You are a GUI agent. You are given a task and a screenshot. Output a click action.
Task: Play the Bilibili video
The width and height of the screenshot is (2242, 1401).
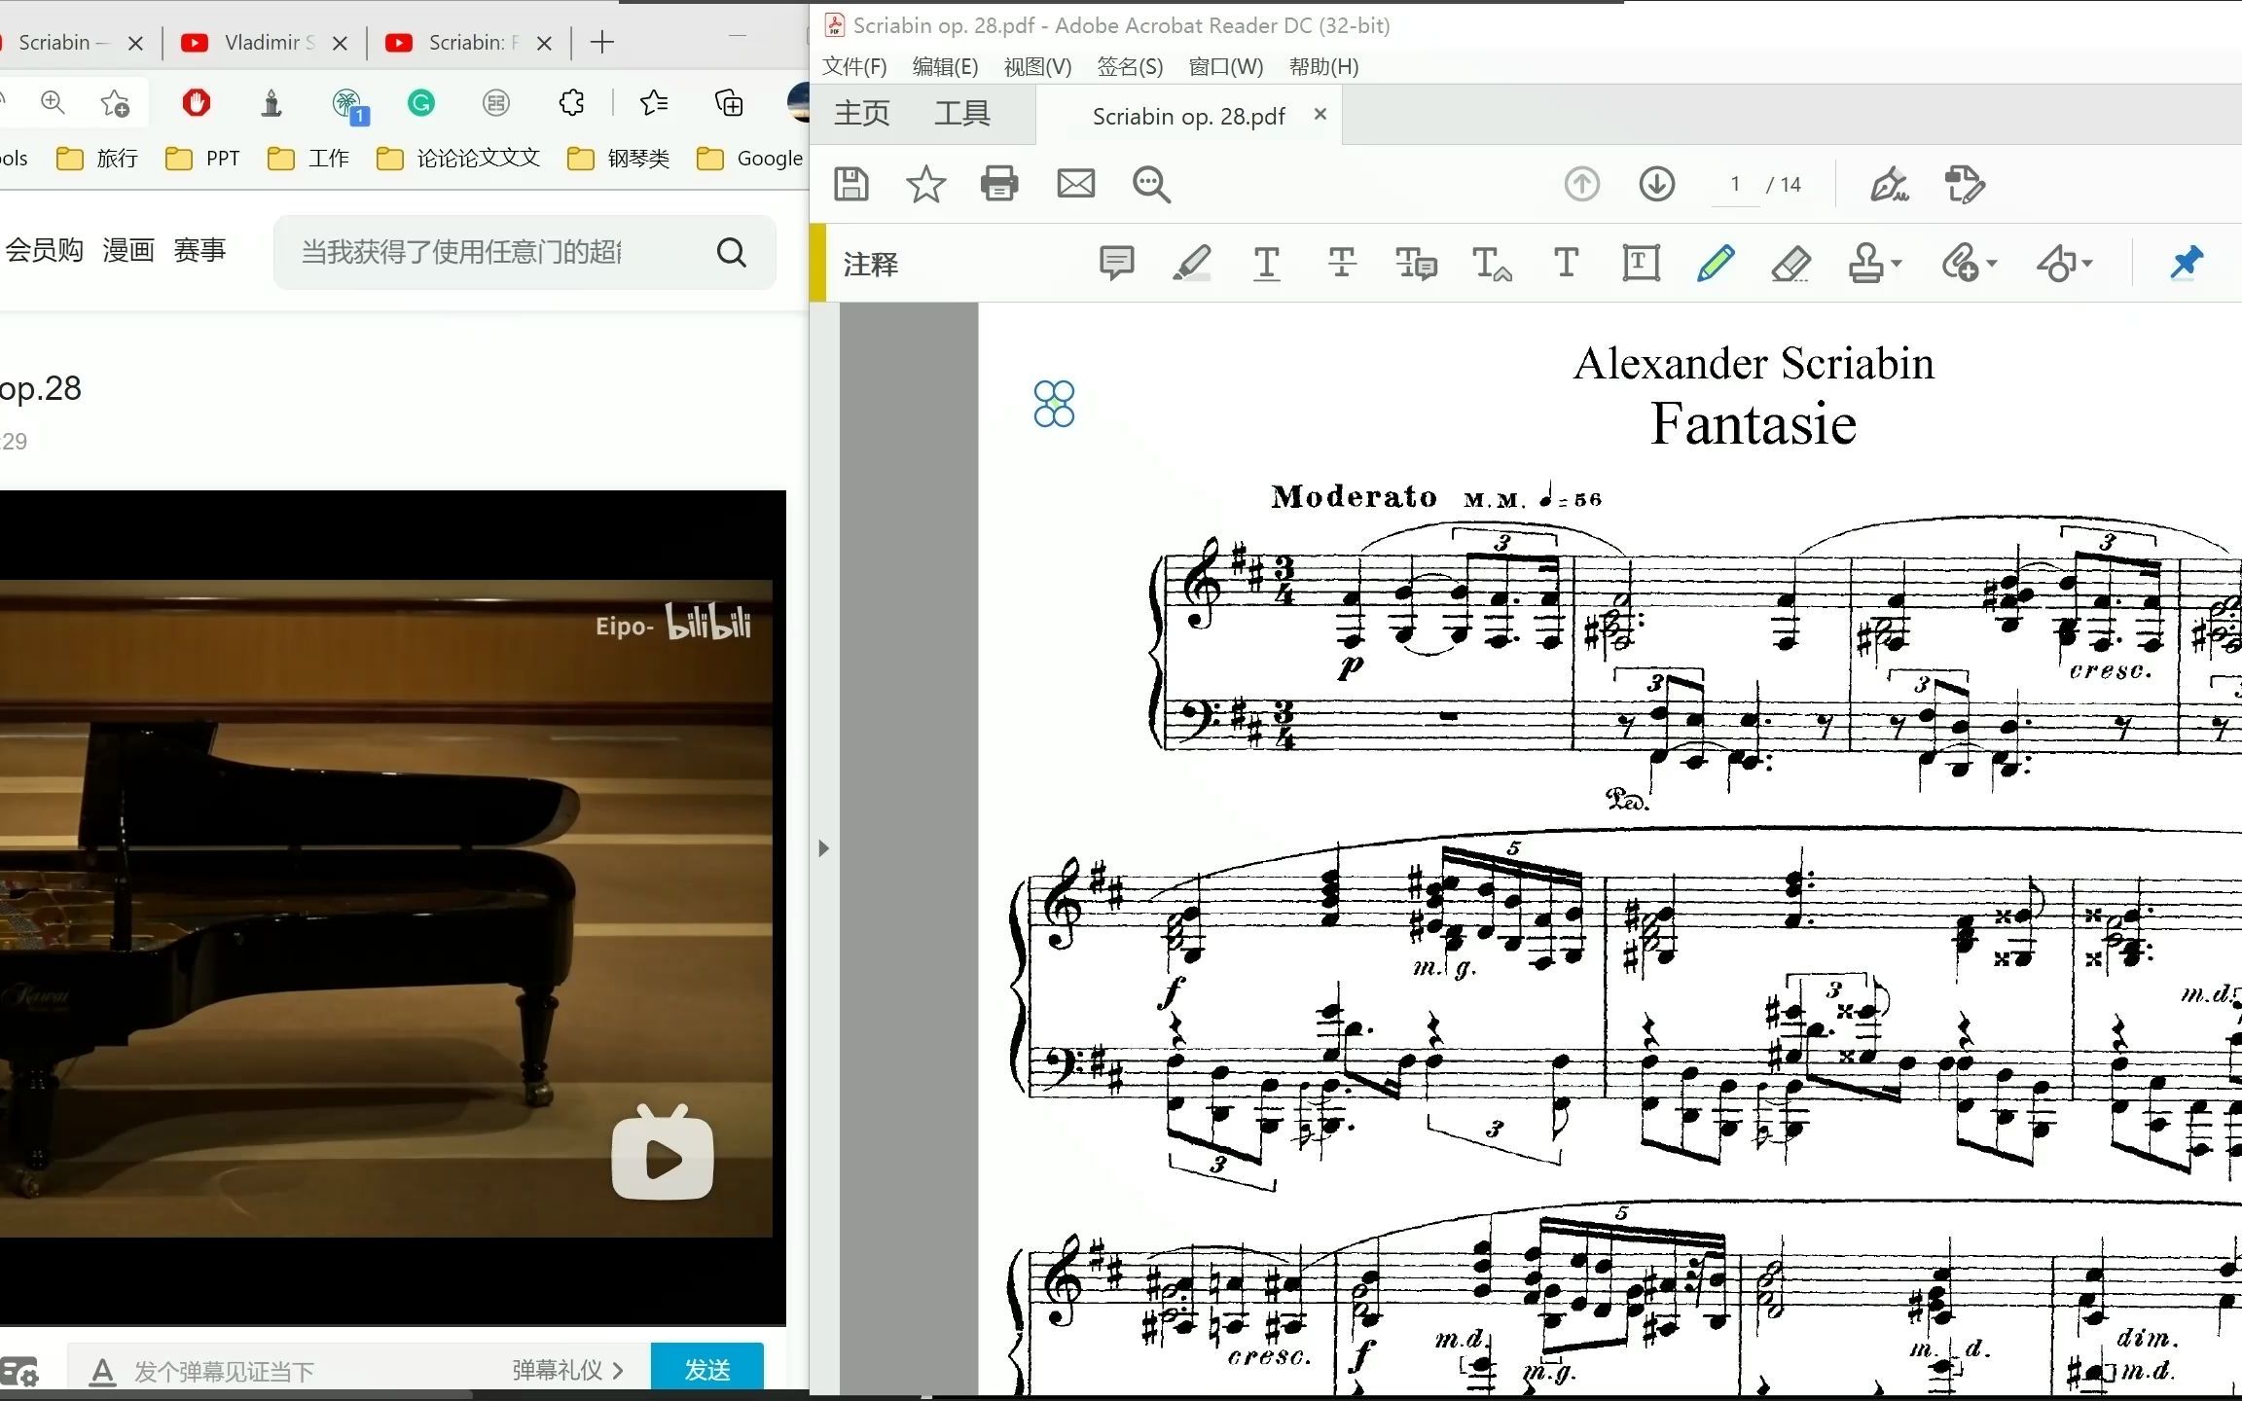663,1154
